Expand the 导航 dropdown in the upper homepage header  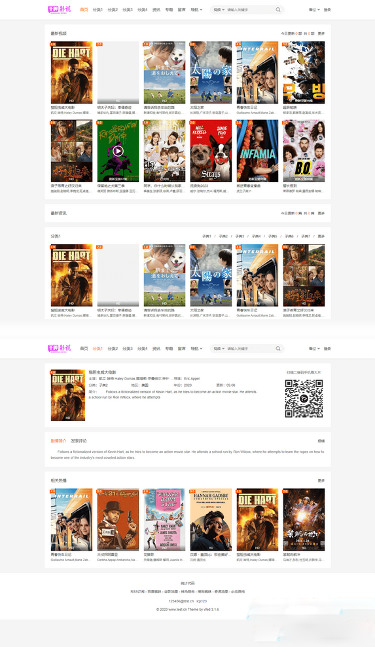pyautogui.click(x=196, y=9)
